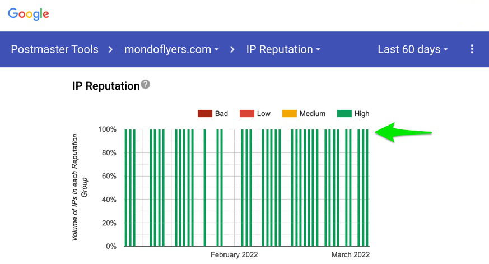
Task: Click the '100%' axis value
Action: pos(108,129)
